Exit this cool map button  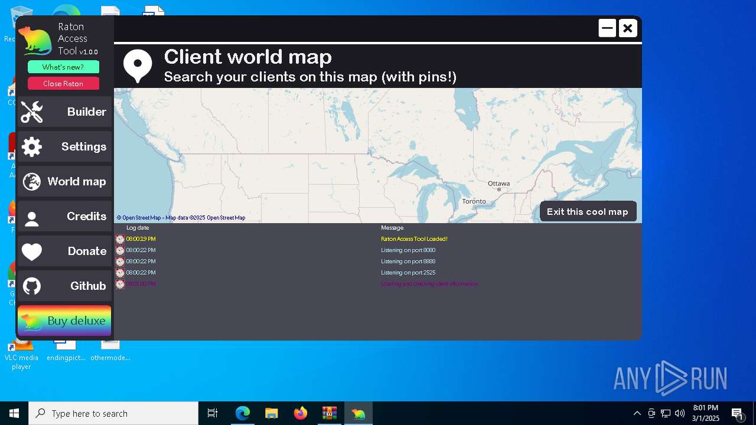[588, 211]
